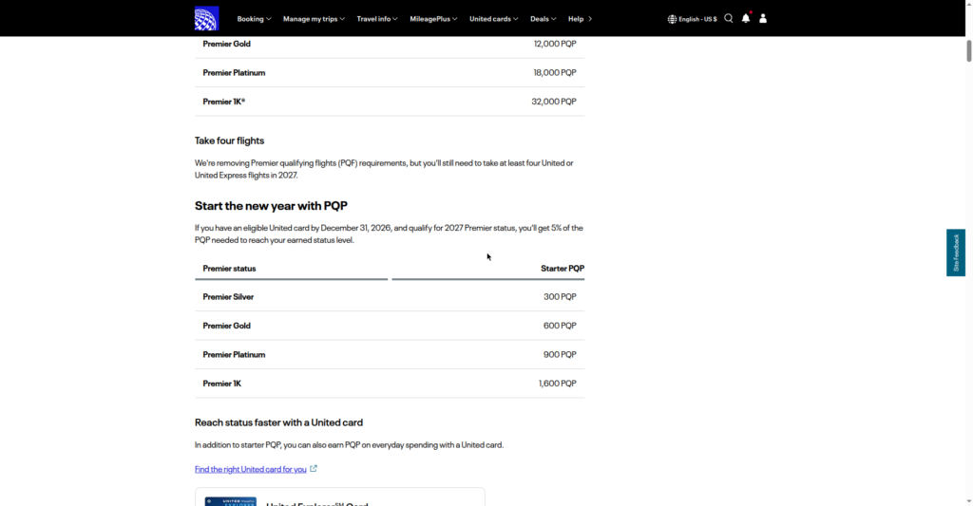The image size is (973, 506).
Task: Open the Site Feedback side tab
Action: tap(956, 253)
